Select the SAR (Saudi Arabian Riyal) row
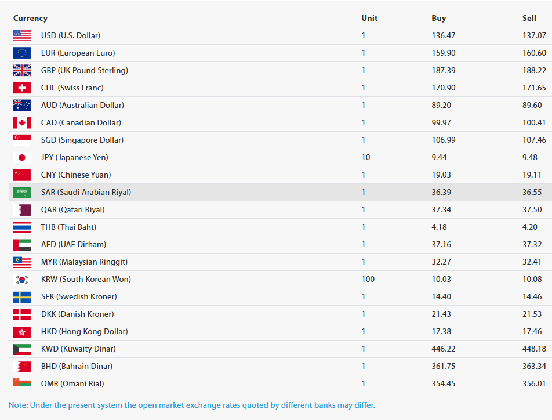The width and height of the screenshot is (552, 420). (280, 193)
